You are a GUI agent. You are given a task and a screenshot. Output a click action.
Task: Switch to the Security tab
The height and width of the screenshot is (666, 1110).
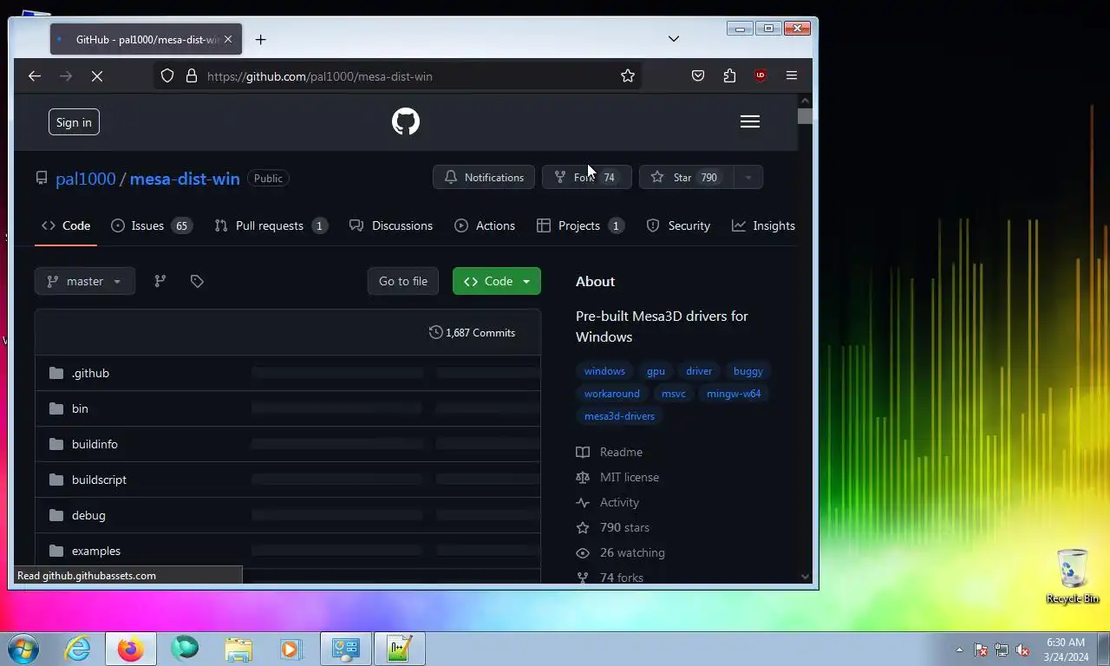[x=678, y=225]
